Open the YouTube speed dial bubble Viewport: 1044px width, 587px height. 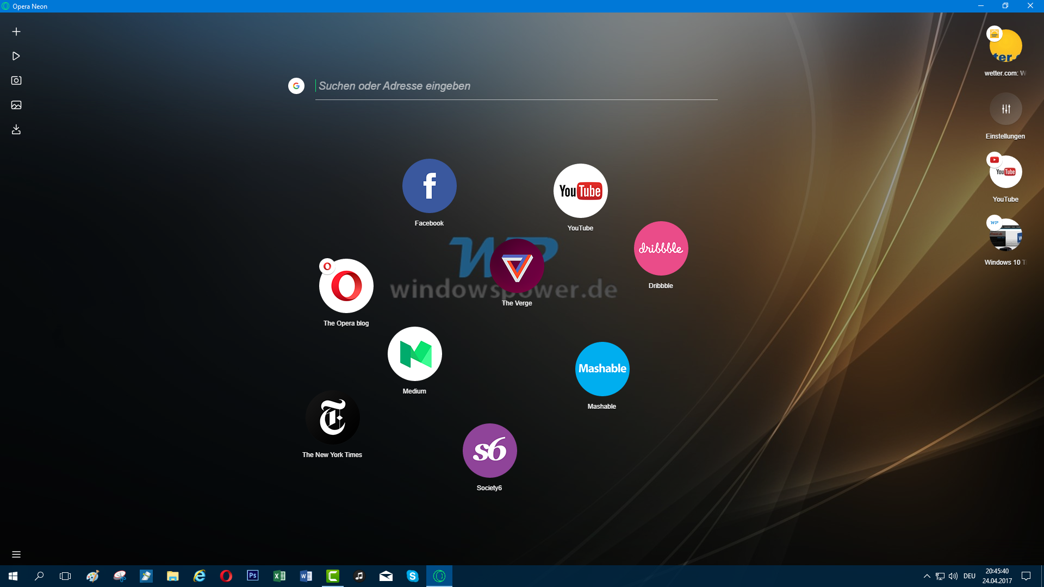click(x=581, y=191)
